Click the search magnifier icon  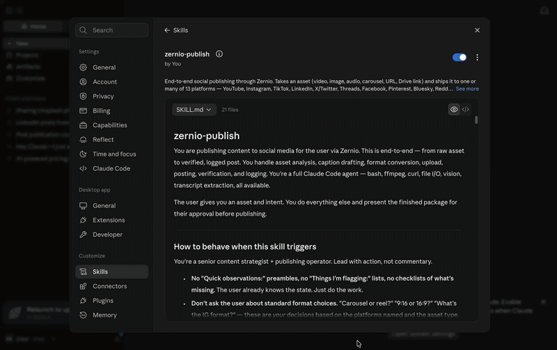83,30
